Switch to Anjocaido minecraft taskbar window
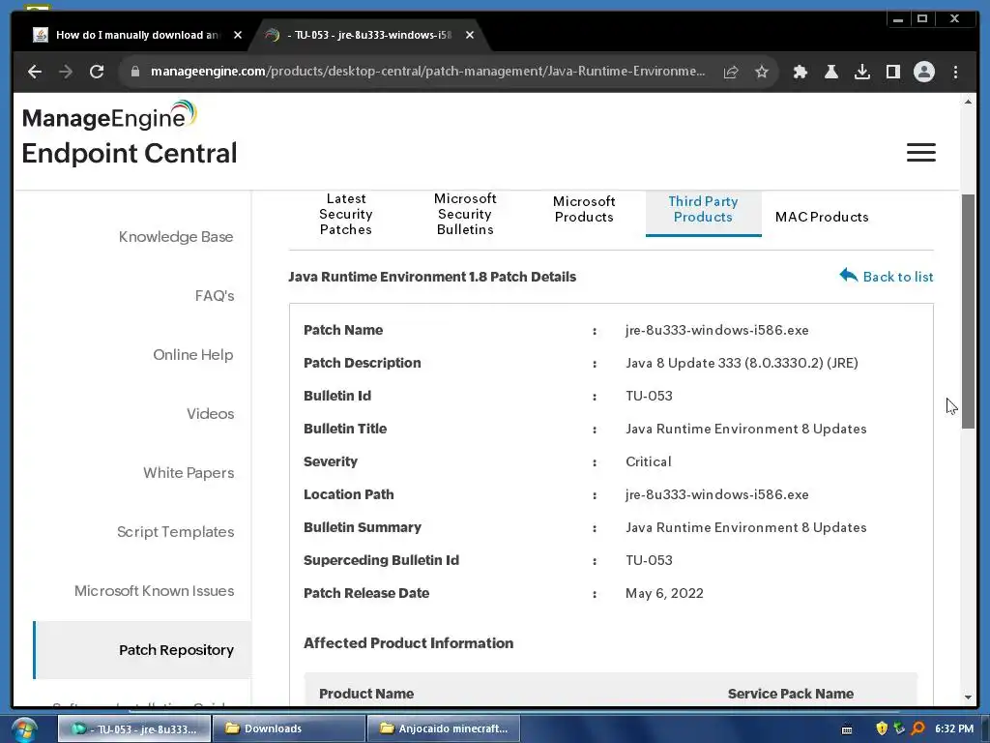The image size is (990, 743). (x=443, y=728)
